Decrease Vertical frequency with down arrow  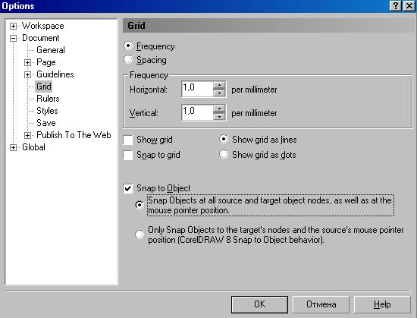click(219, 116)
